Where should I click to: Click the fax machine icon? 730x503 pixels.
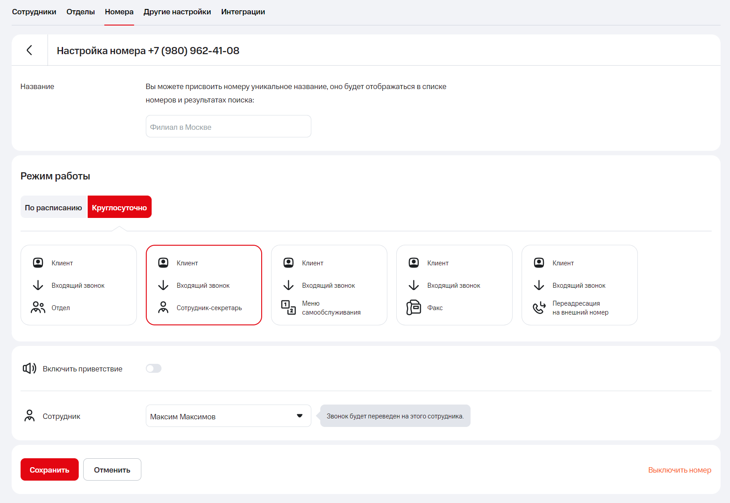point(414,307)
